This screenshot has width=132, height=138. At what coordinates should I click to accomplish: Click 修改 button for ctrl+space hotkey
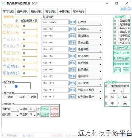pyautogui.click(x=73, y=22)
